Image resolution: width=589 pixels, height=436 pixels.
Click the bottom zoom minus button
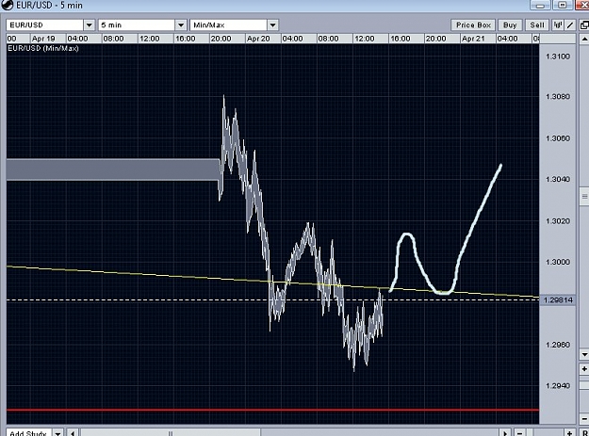point(519,433)
